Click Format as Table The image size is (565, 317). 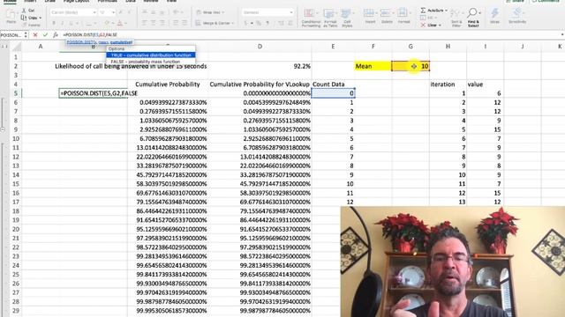[329, 18]
